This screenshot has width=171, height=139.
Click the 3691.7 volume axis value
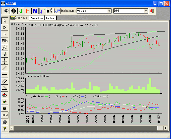point(20,78)
